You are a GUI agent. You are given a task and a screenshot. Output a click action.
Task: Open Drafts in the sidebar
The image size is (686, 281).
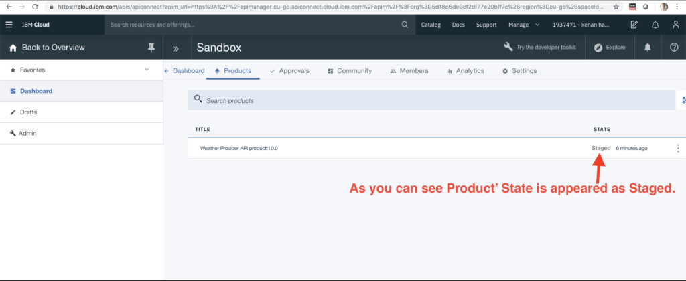tap(28, 112)
